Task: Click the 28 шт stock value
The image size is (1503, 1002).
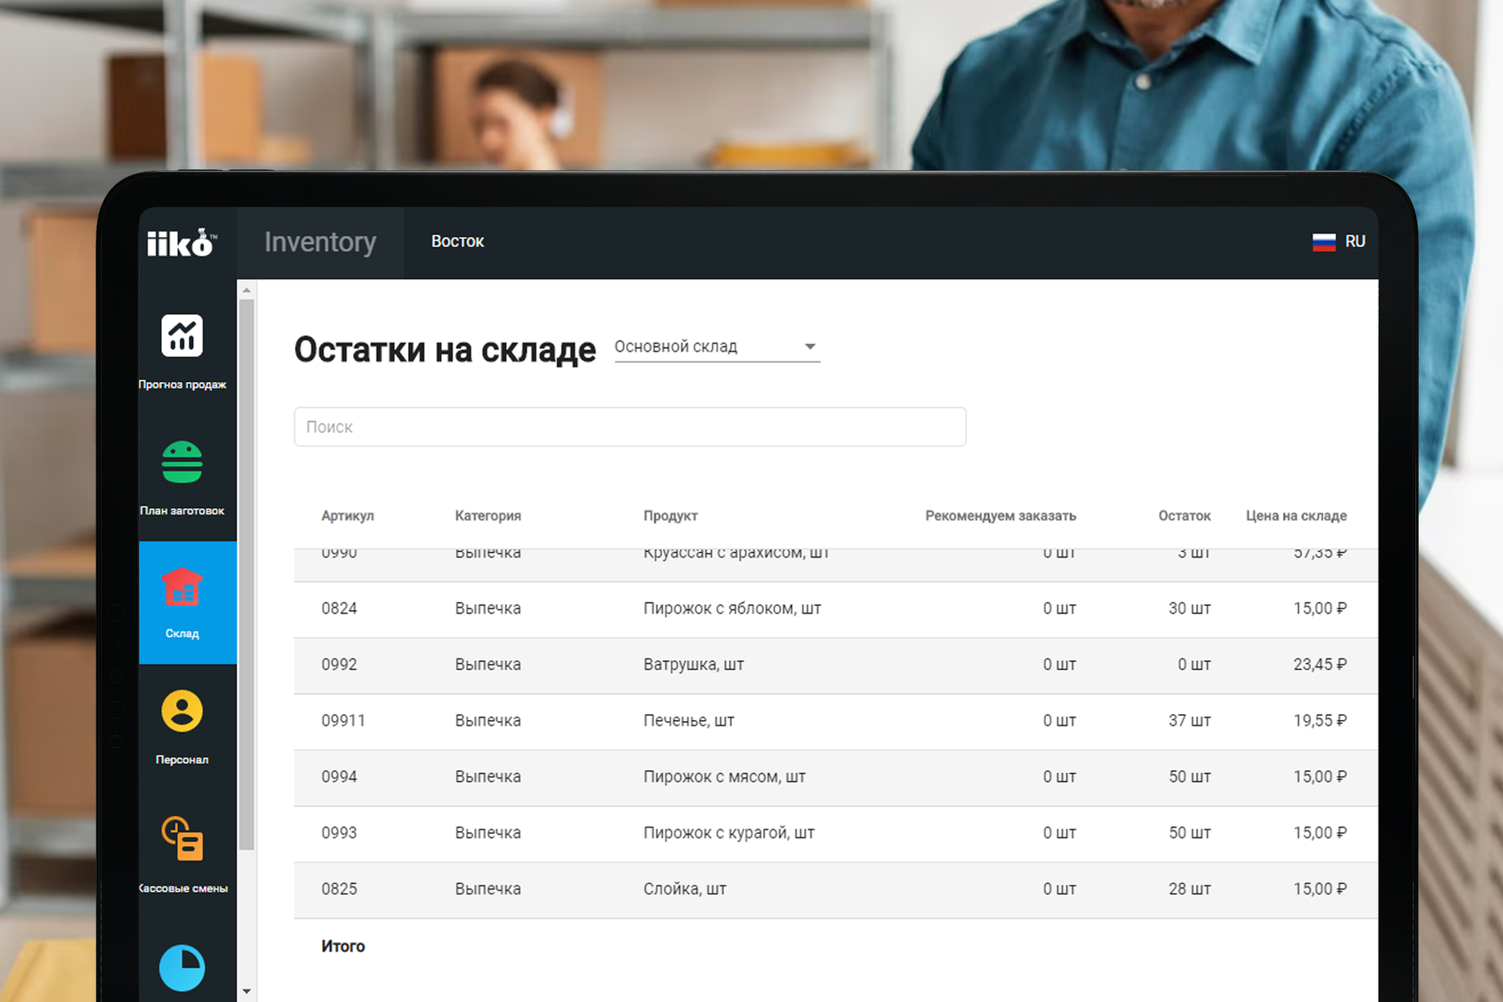Action: (x=1189, y=889)
